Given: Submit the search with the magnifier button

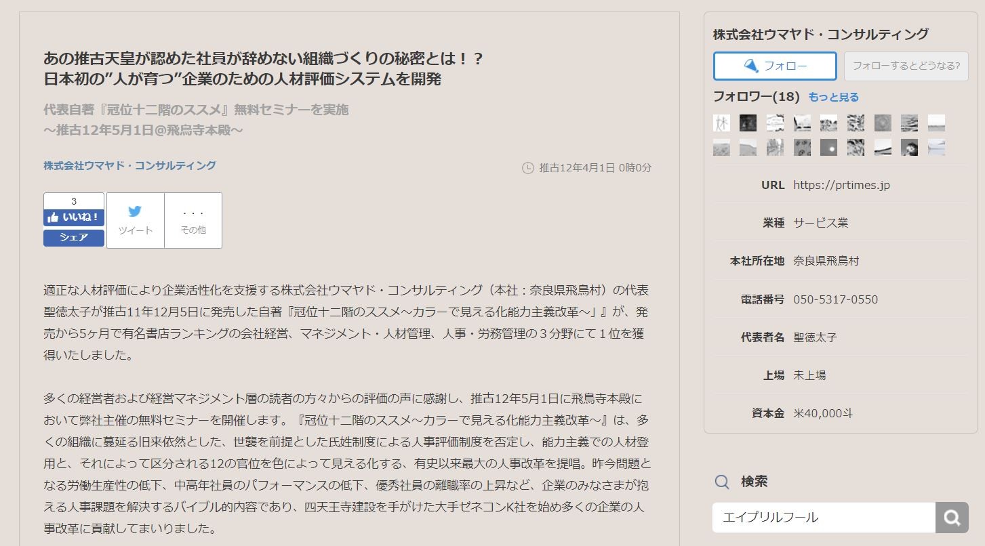Looking at the screenshot, I should click(x=952, y=518).
